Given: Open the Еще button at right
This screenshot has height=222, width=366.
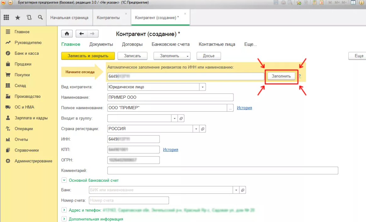Looking at the screenshot, I should 358,56.
